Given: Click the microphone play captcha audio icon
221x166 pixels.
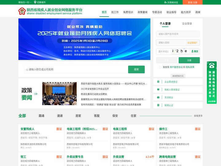Looking at the screenshot, I should coord(192,51).
